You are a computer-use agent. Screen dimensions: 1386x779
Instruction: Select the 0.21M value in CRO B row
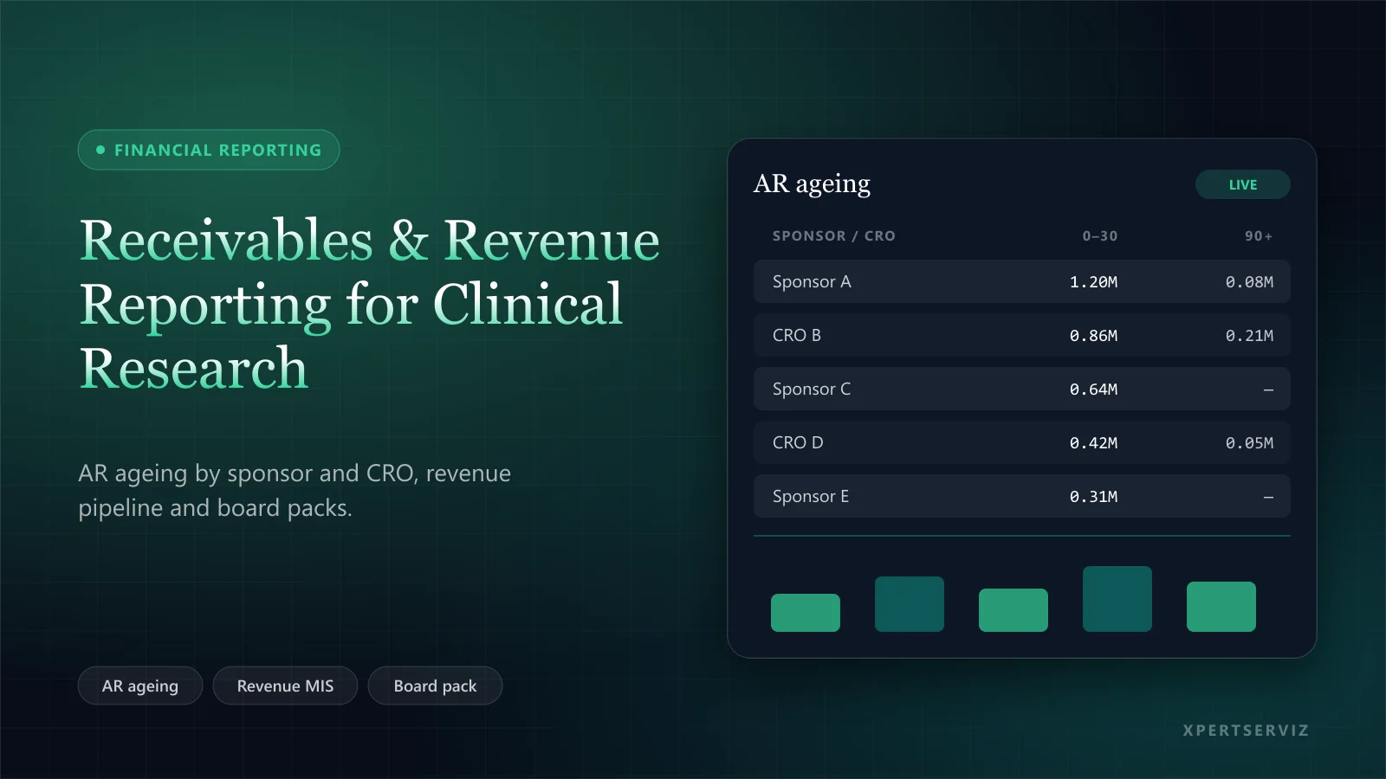[x=1249, y=336]
